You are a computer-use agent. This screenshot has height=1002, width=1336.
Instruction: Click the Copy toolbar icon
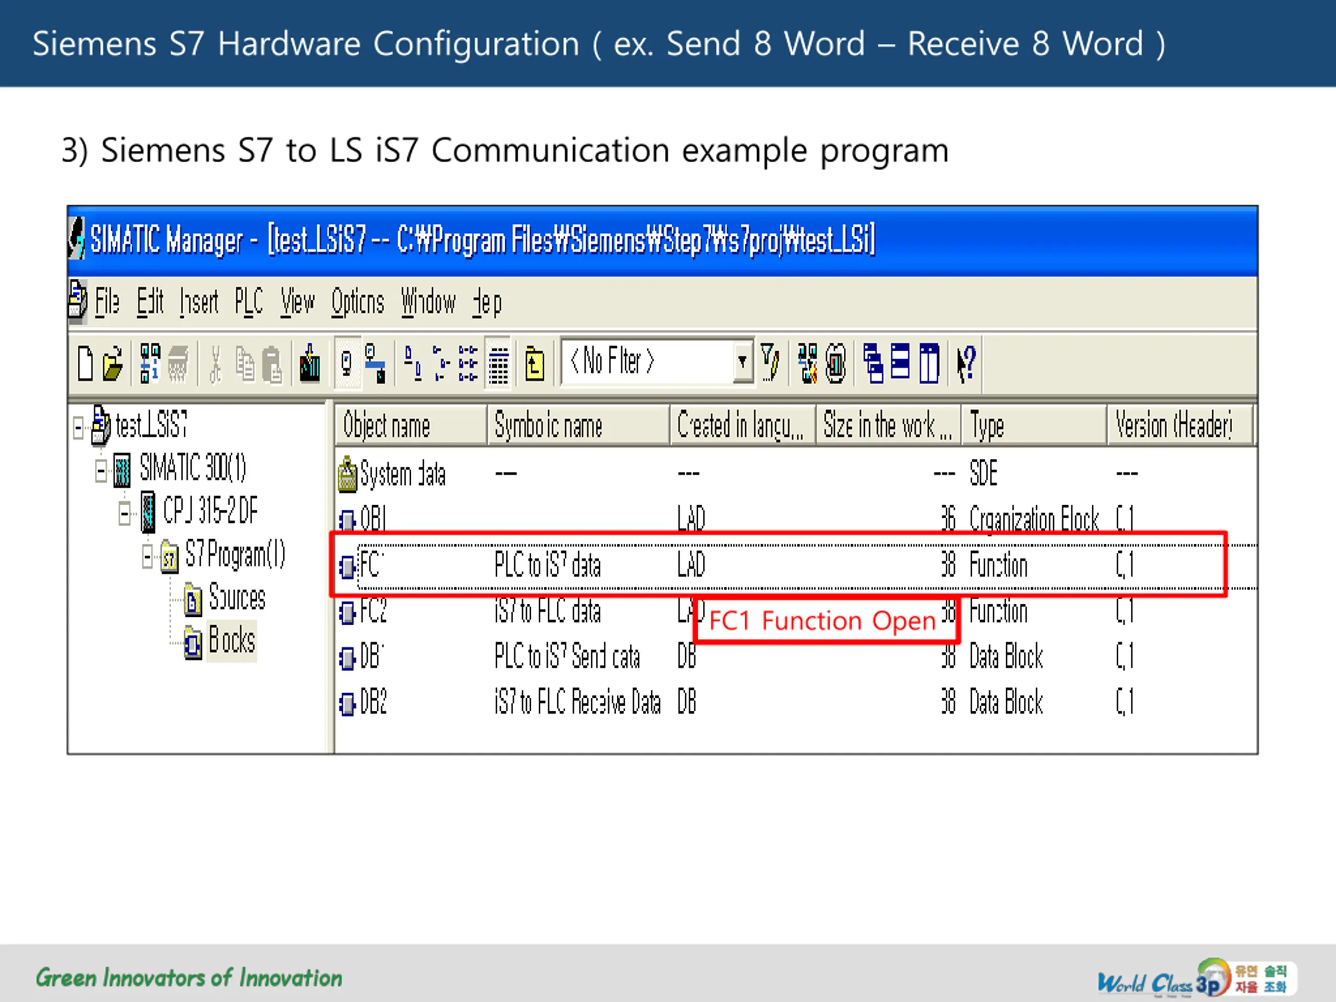click(x=245, y=364)
